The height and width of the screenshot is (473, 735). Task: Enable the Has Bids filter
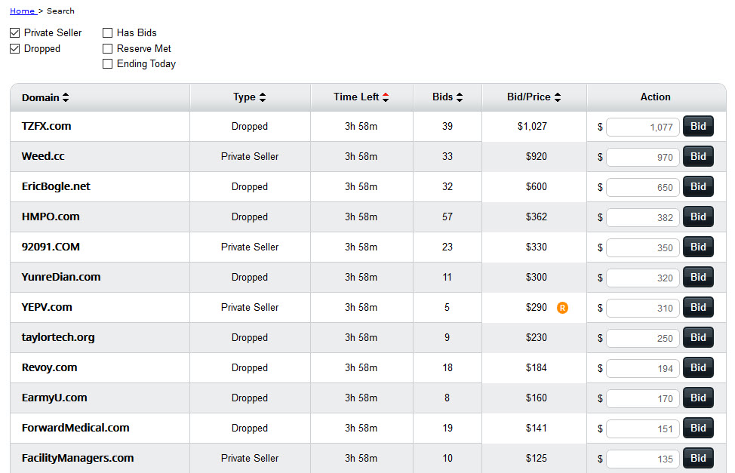[x=107, y=32]
